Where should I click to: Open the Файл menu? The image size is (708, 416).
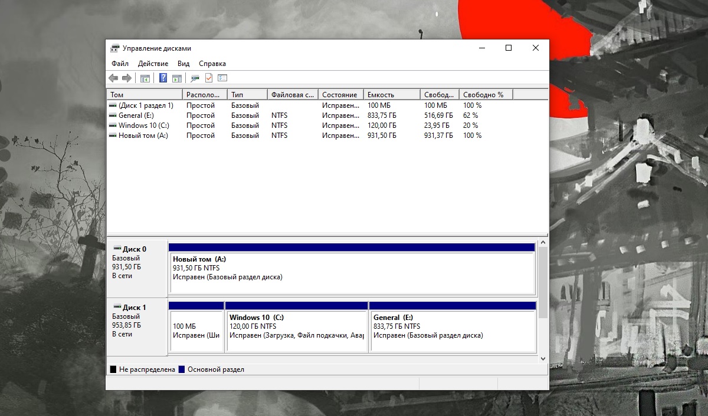120,64
